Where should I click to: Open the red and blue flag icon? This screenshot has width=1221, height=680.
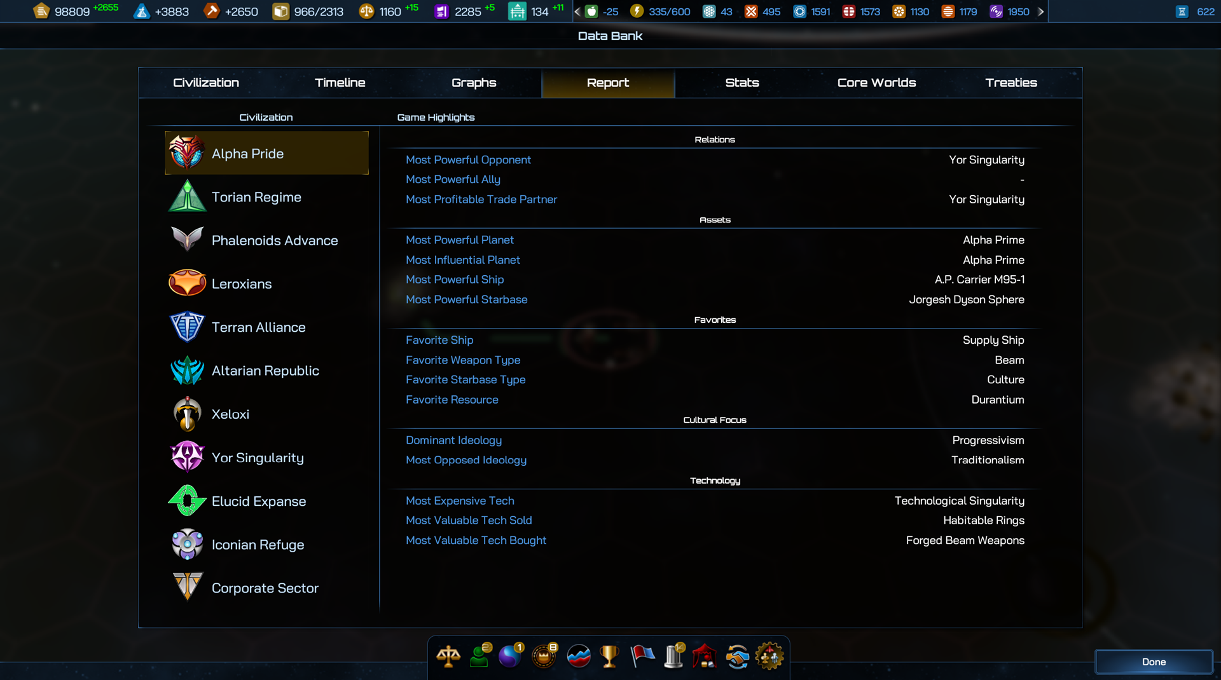click(642, 656)
